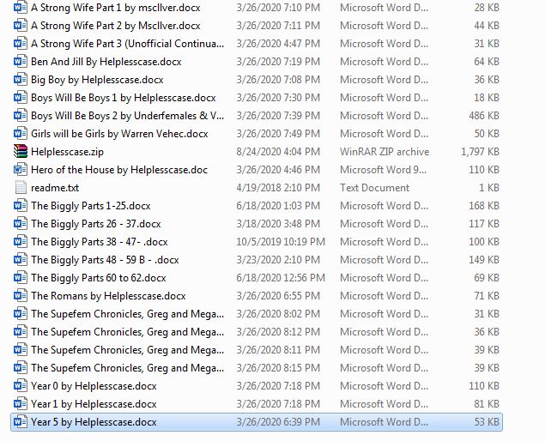Click 'Girls will be Girls by Warren Vehec.docx'
This screenshot has height=441, width=545.
click(x=119, y=134)
